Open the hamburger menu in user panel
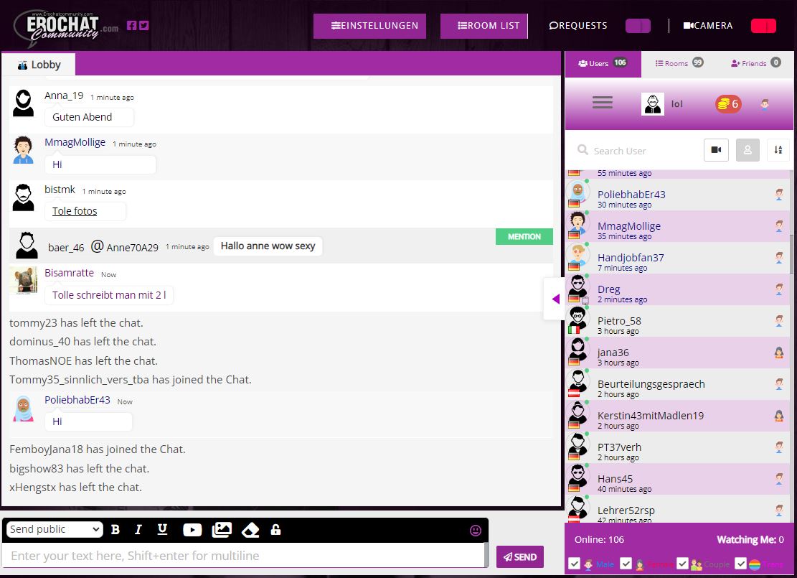Screen dimensions: 797x578 click(x=603, y=103)
